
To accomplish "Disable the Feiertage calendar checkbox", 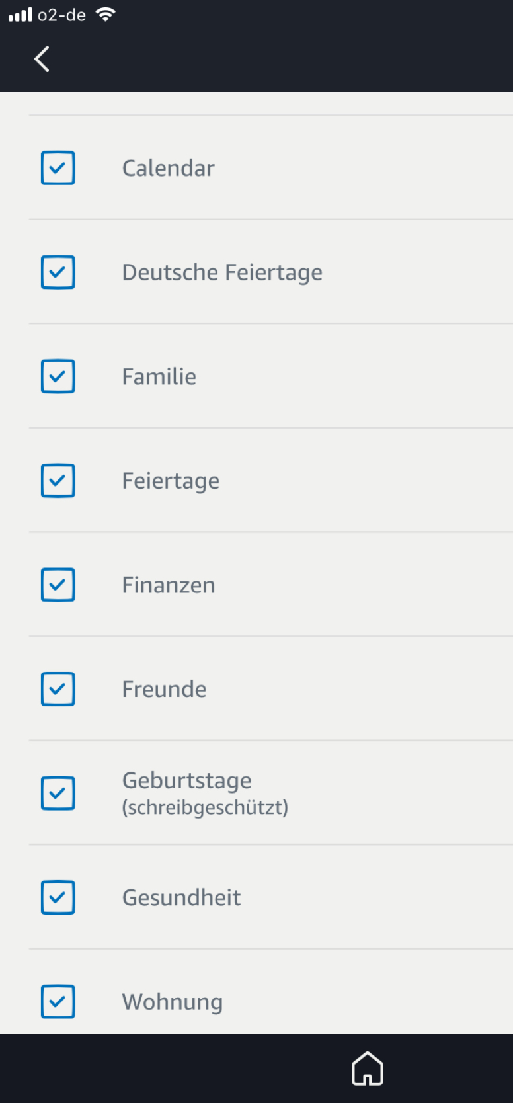I will pos(58,481).
